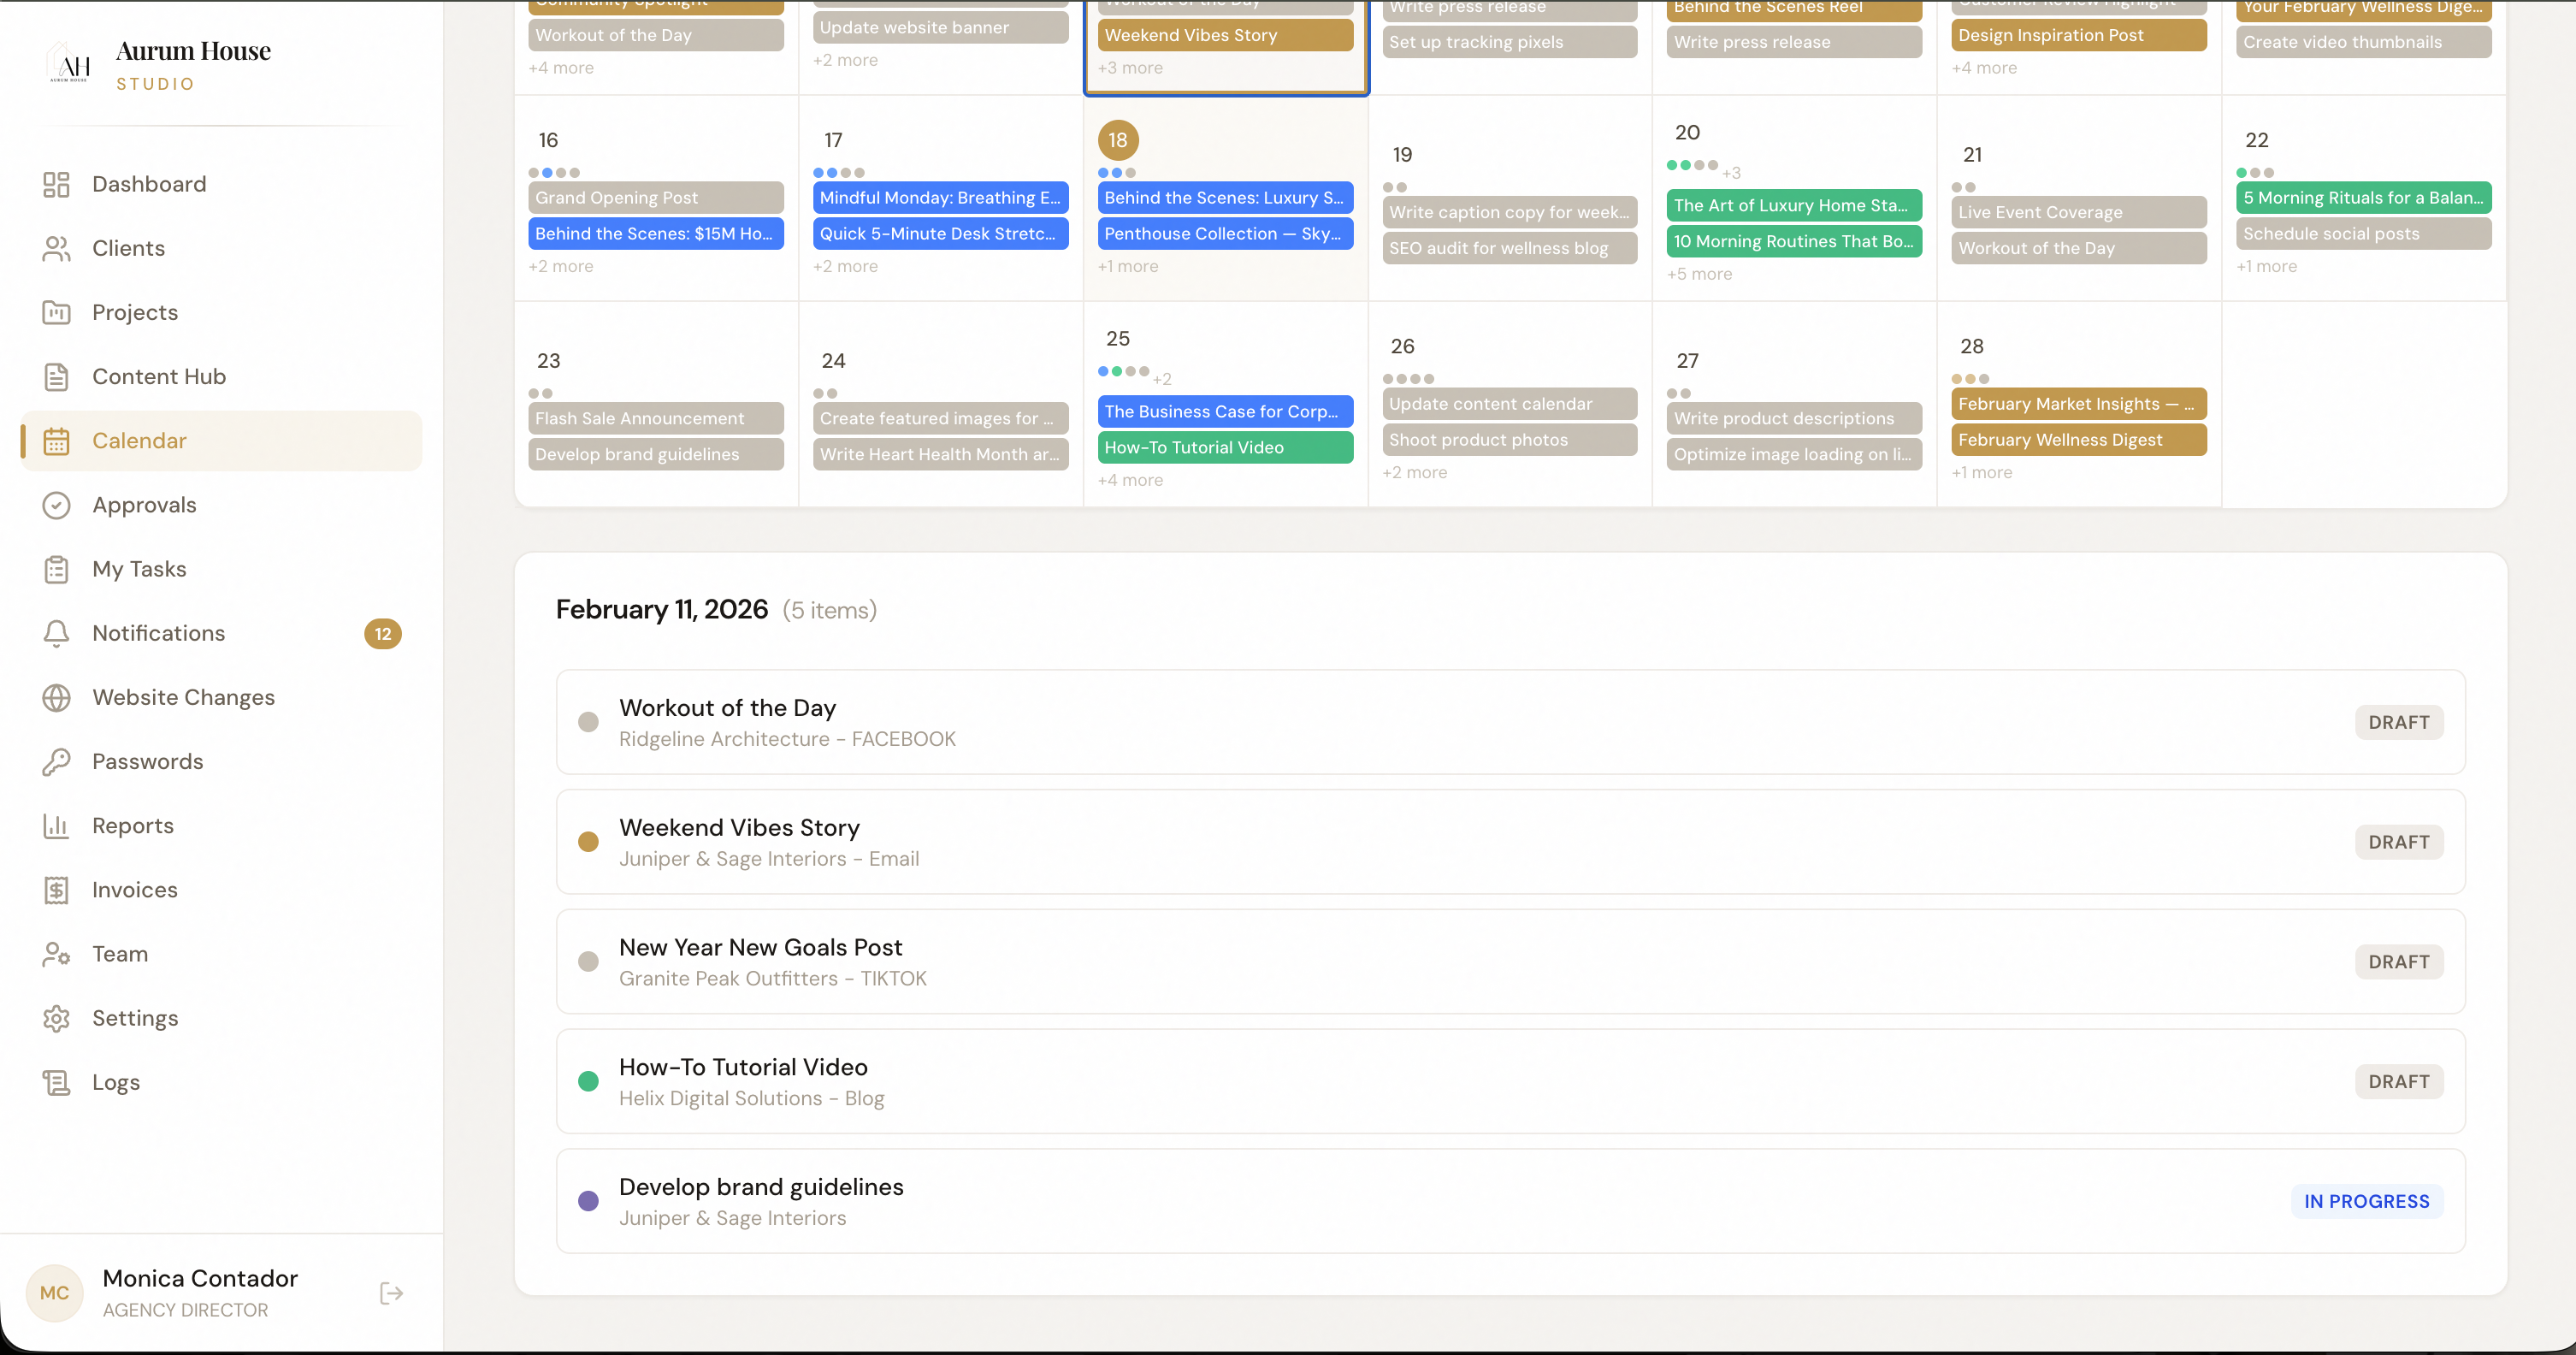The width and height of the screenshot is (2576, 1355).
Task: Click the Invoices dollar receipt icon
Action: click(x=56, y=890)
